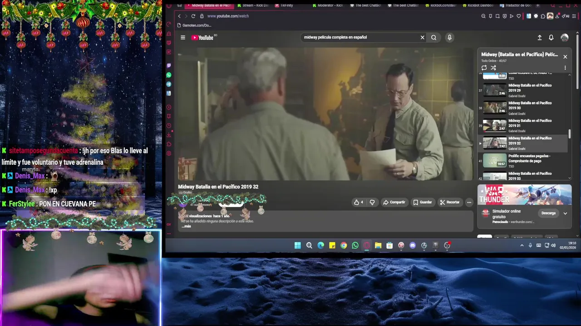Image resolution: width=581 pixels, height=326 pixels.
Task: Open a new browser tab
Action: coord(538,5)
